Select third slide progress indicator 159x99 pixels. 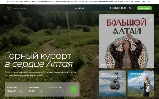144,17
